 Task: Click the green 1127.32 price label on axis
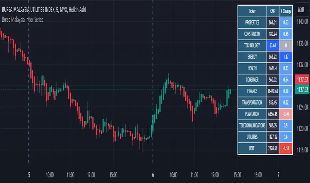pos(302,90)
